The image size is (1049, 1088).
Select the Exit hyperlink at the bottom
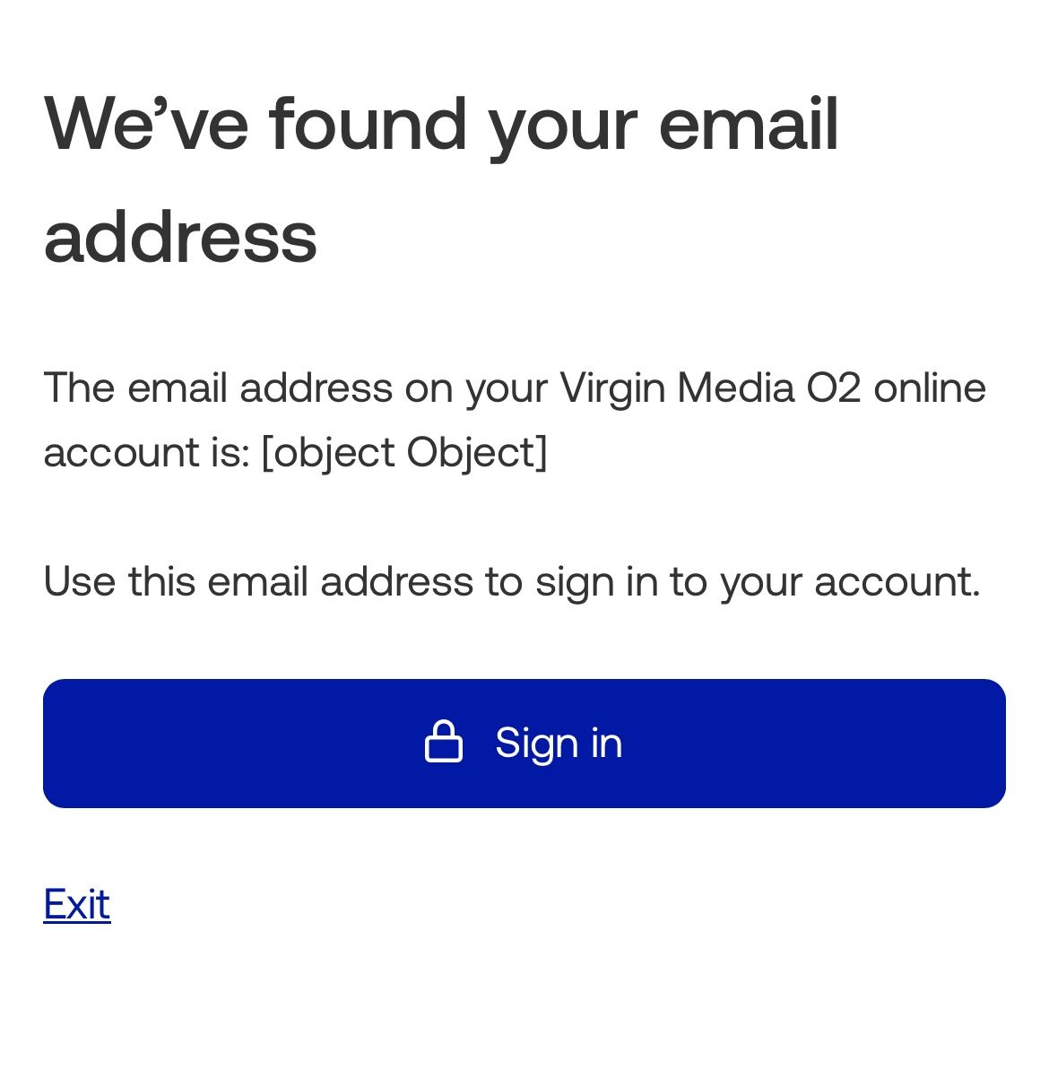click(76, 904)
